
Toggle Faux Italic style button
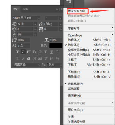23,52
